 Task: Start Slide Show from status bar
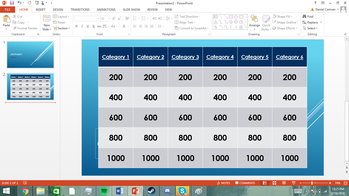click(x=294, y=183)
